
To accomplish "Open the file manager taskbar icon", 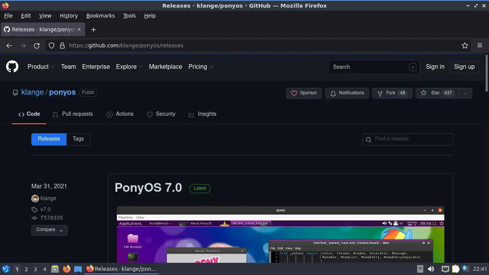I will point(55,269).
